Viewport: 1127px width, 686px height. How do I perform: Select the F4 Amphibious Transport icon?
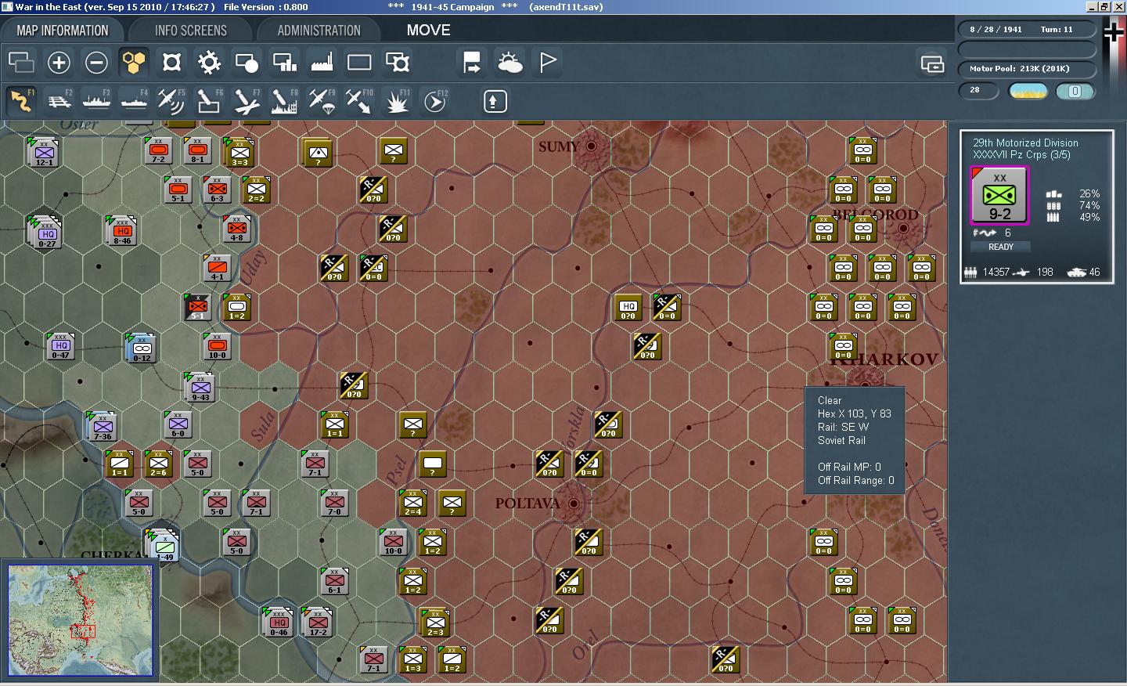pos(134,101)
